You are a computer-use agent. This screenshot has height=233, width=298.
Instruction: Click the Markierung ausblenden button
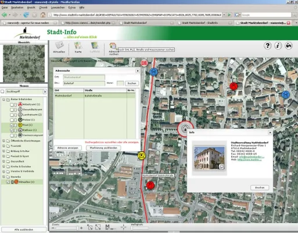[x=103, y=148]
